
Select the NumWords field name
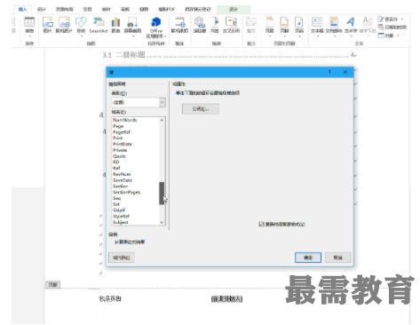pos(125,120)
